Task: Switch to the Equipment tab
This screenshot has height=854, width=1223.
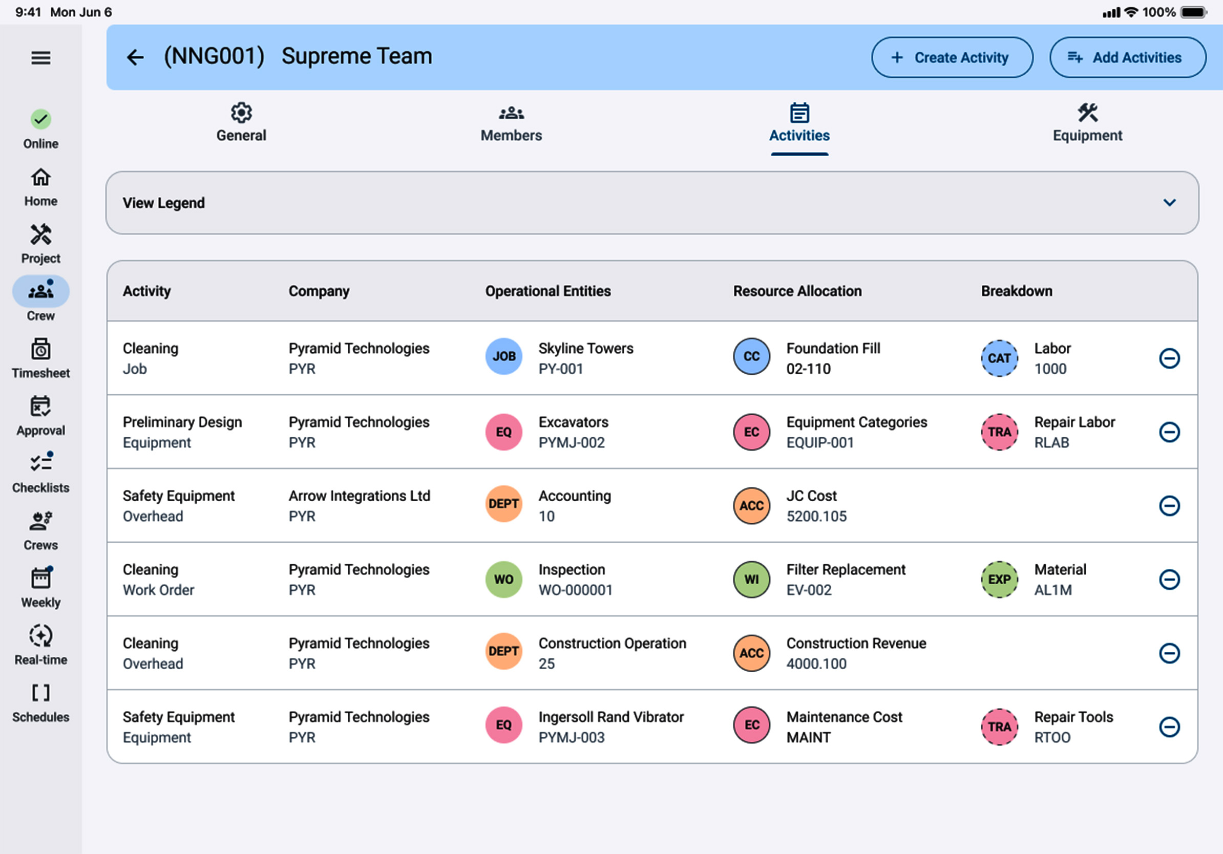Action: (1087, 123)
